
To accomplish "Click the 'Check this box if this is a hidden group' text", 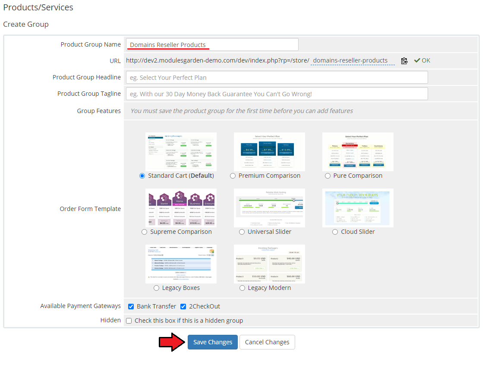I will point(189,321).
